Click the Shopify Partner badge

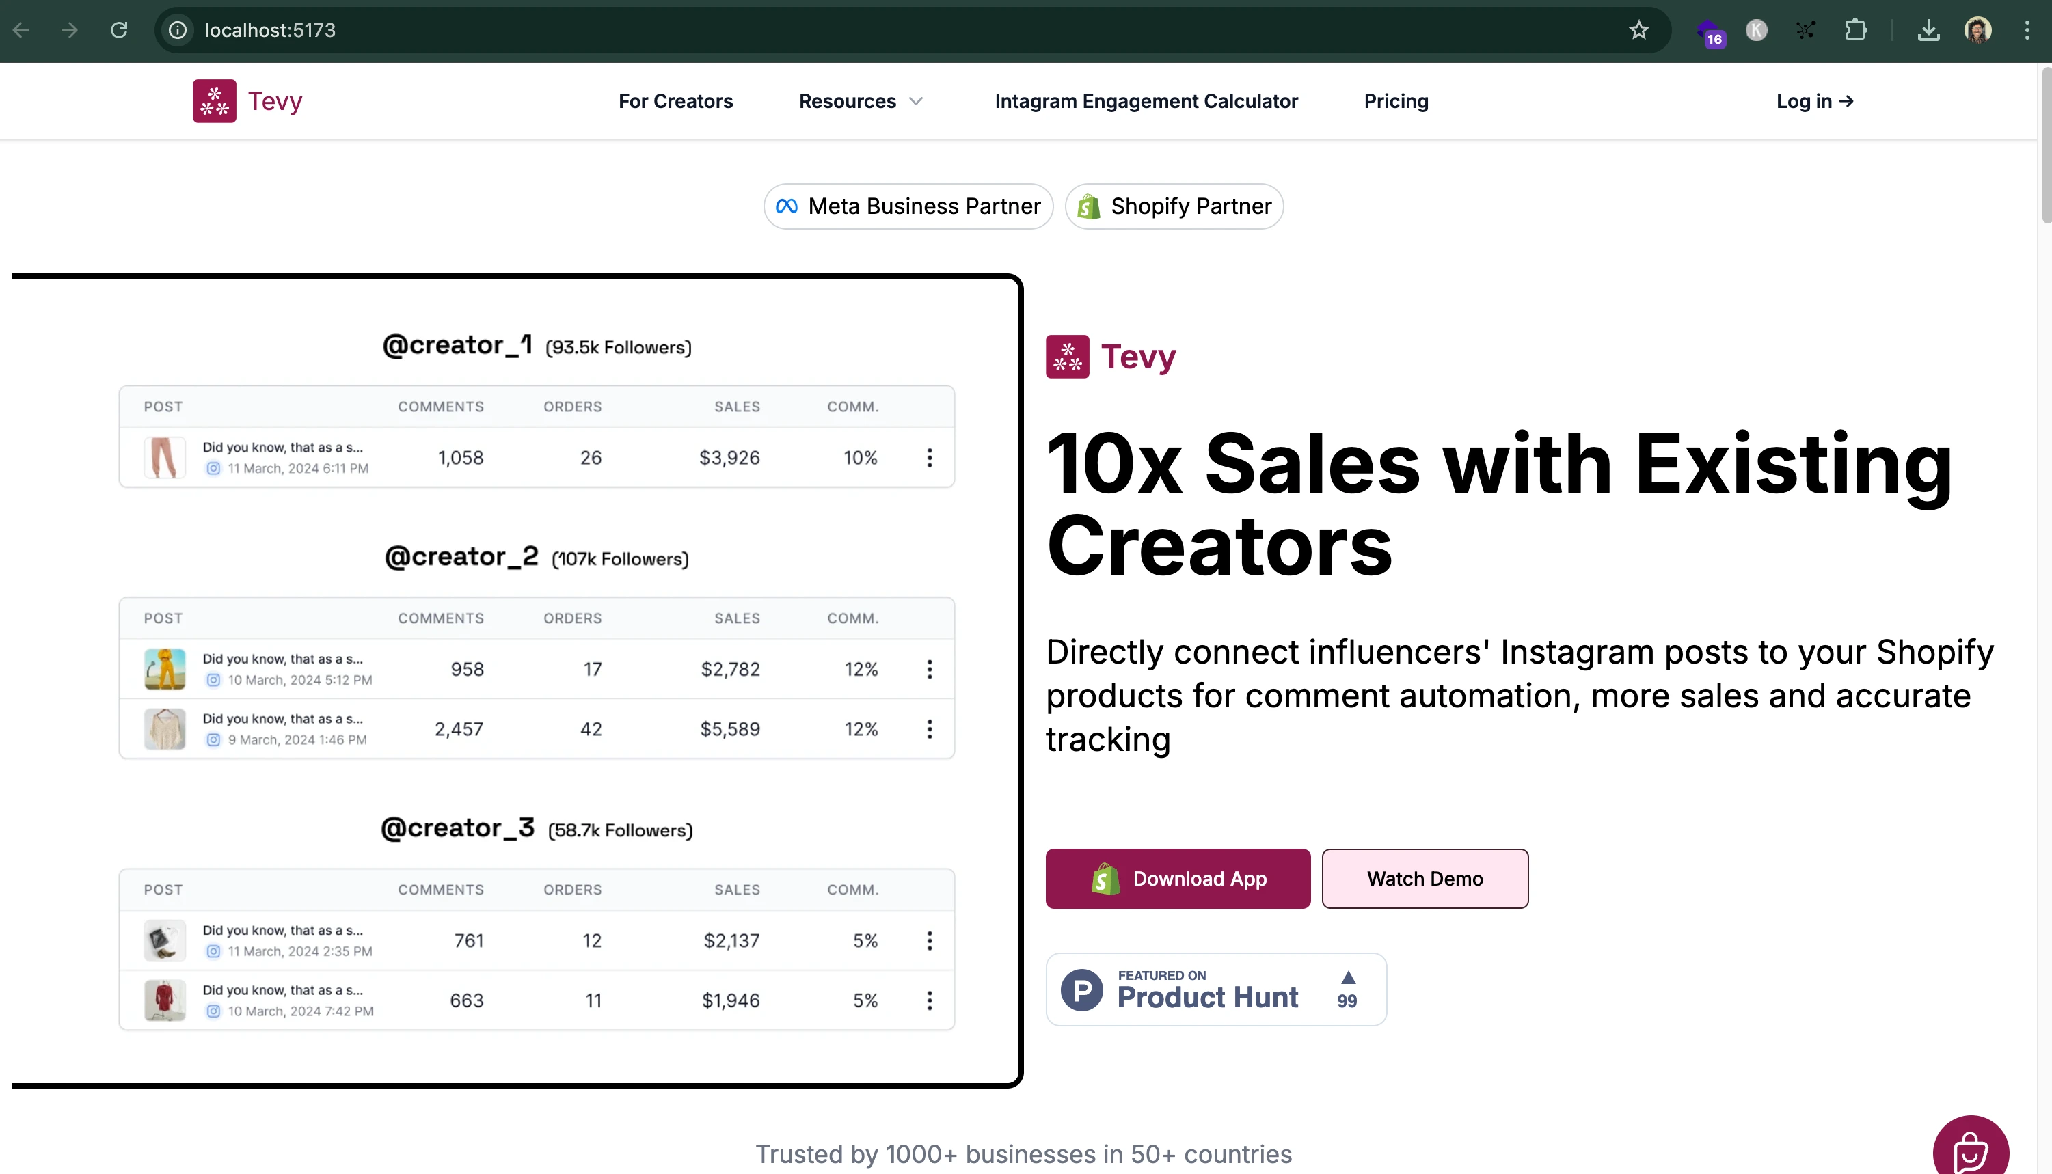click(1174, 206)
